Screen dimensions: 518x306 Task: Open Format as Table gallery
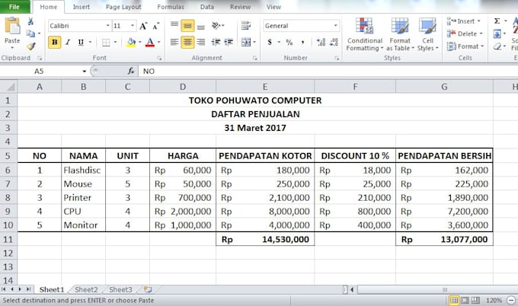point(400,35)
